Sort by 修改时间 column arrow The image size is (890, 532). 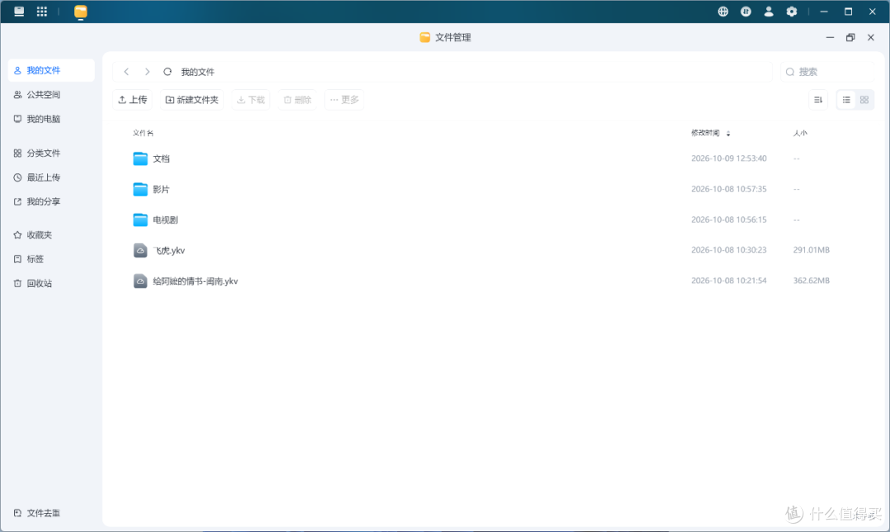pyautogui.click(x=728, y=134)
